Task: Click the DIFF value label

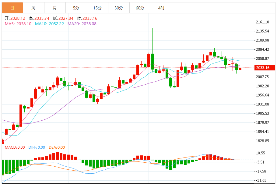Action: click(37, 147)
